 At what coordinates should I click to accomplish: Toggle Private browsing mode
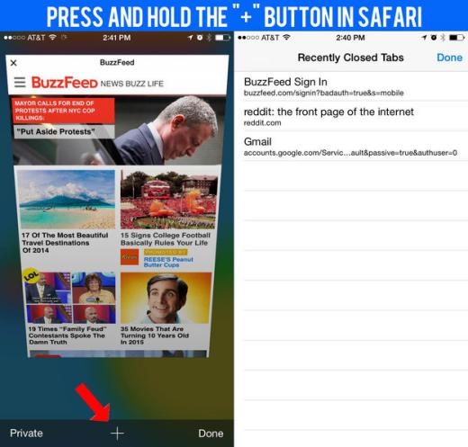click(x=26, y=434)
